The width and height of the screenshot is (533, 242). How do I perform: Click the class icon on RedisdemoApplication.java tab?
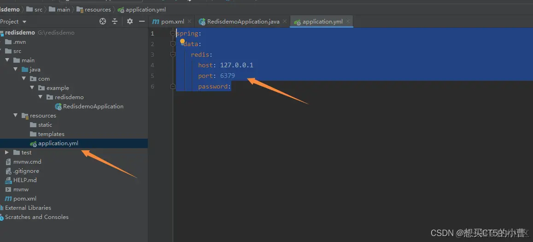pos(202,22)
